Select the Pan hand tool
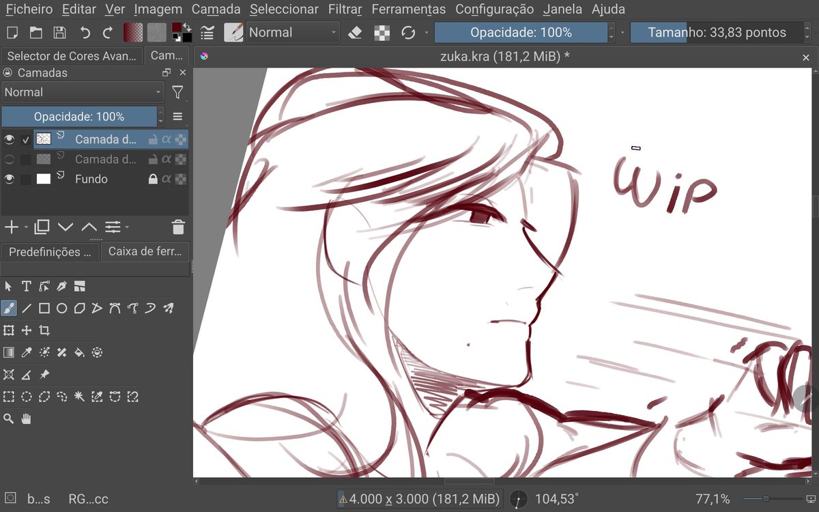Image resolution: width=819 pixels, height=512 pixels. point(27,418)
